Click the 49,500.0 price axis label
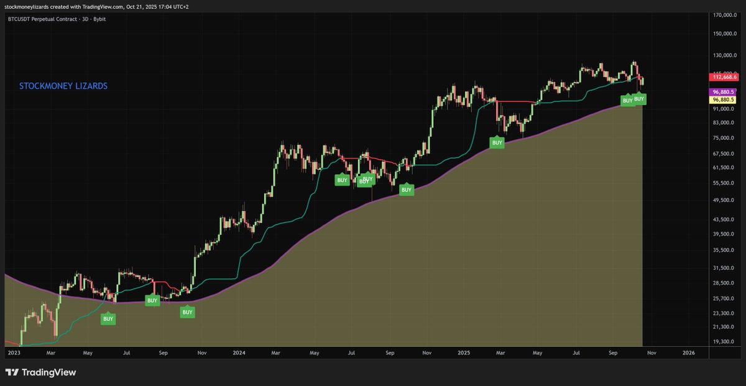746x386 pixels. 724,200
